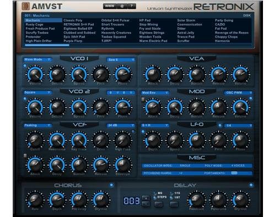Select the Party Going preset
The height and width of the screenshot is (217, 274).
(x=224, y=20)
